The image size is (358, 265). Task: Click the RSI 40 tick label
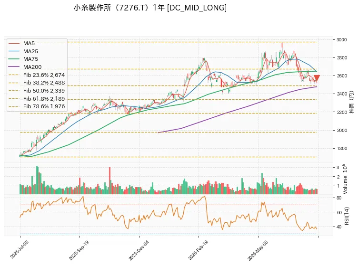pyautogui.click(x=339, y=227)
